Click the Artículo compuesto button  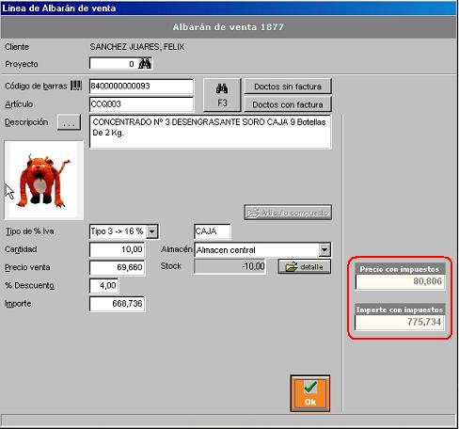point(288,213)
